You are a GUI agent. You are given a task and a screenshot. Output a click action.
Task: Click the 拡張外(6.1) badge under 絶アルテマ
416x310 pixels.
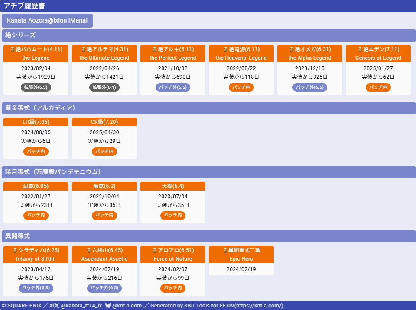[x=104, y=87]
